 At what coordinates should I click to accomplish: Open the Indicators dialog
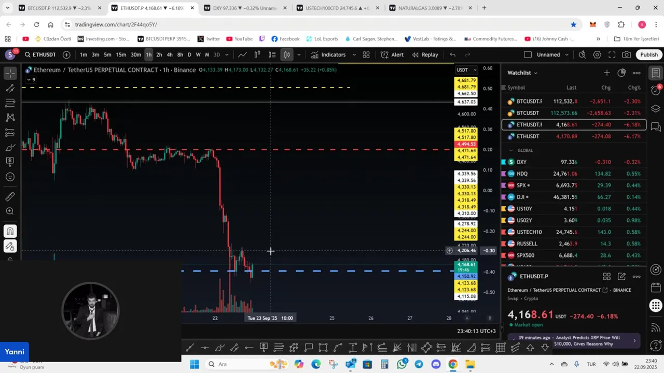(x=328, y=54)
